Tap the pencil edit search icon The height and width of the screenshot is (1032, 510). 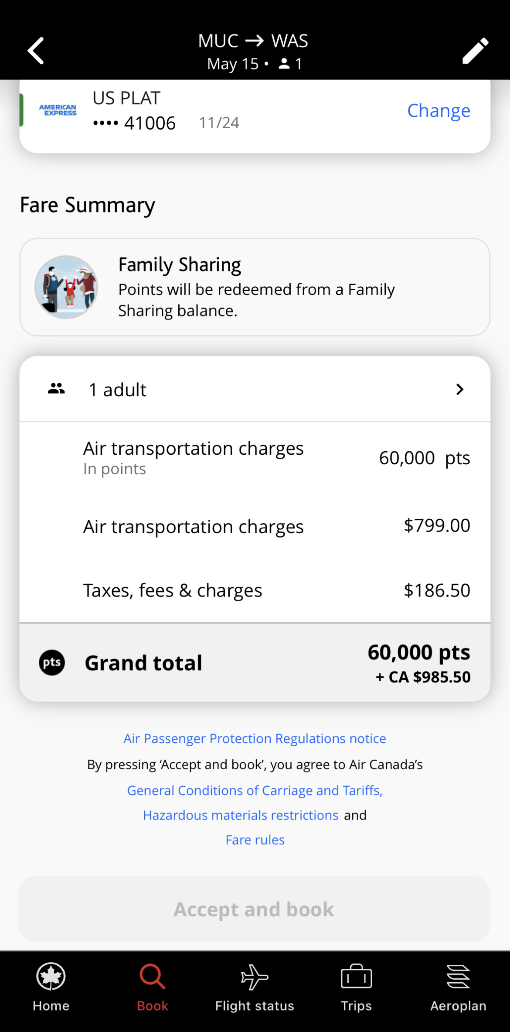[475, 51]
